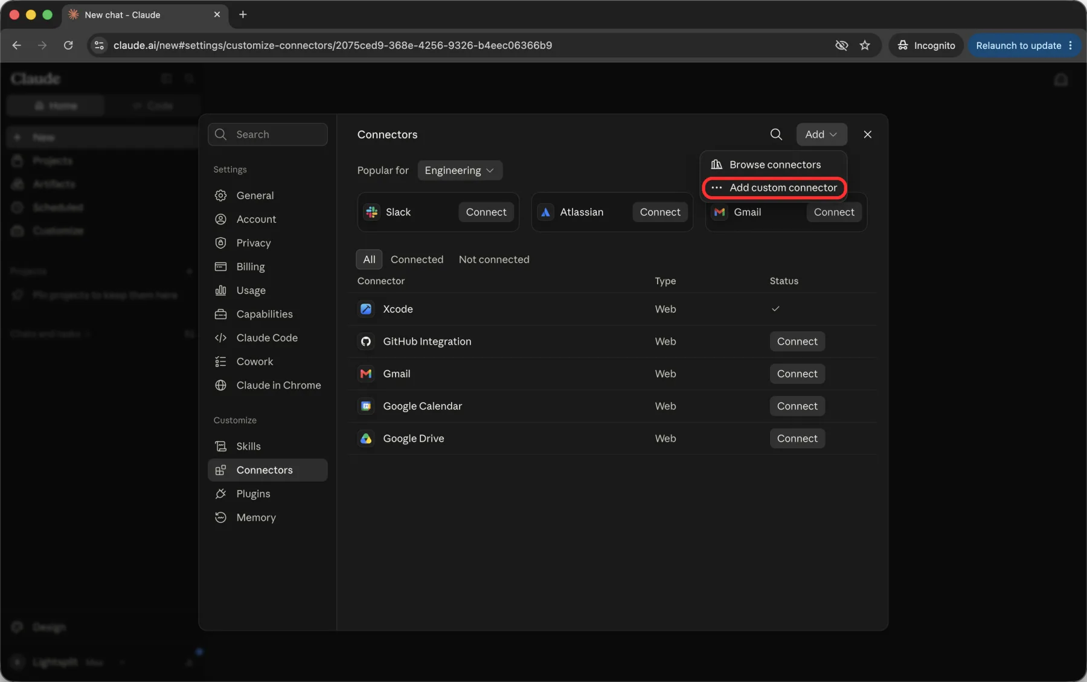This screenshot has height=682, width=1087.
Task: Click the GitHub Integration icon
Action: 366,342
